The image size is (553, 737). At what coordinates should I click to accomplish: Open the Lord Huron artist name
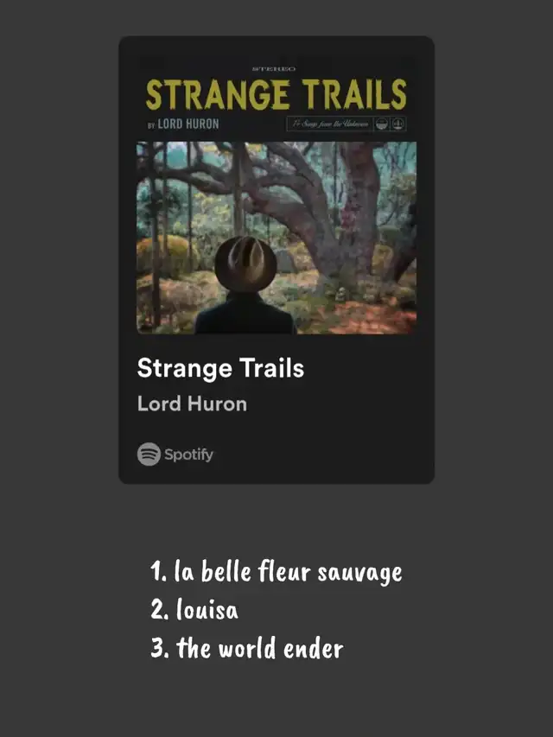[x=192, y=403]
